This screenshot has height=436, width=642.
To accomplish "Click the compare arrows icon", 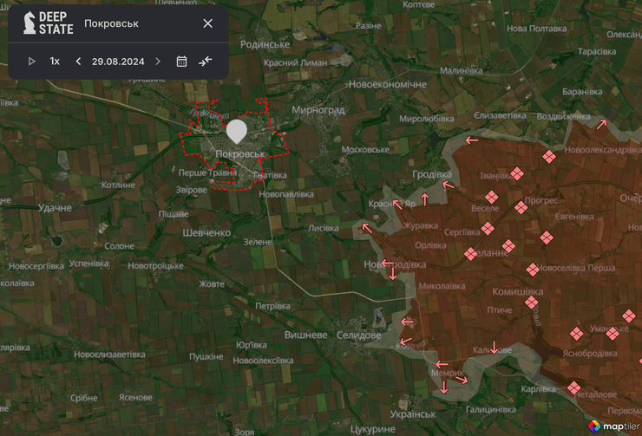I will click(205, 62).
